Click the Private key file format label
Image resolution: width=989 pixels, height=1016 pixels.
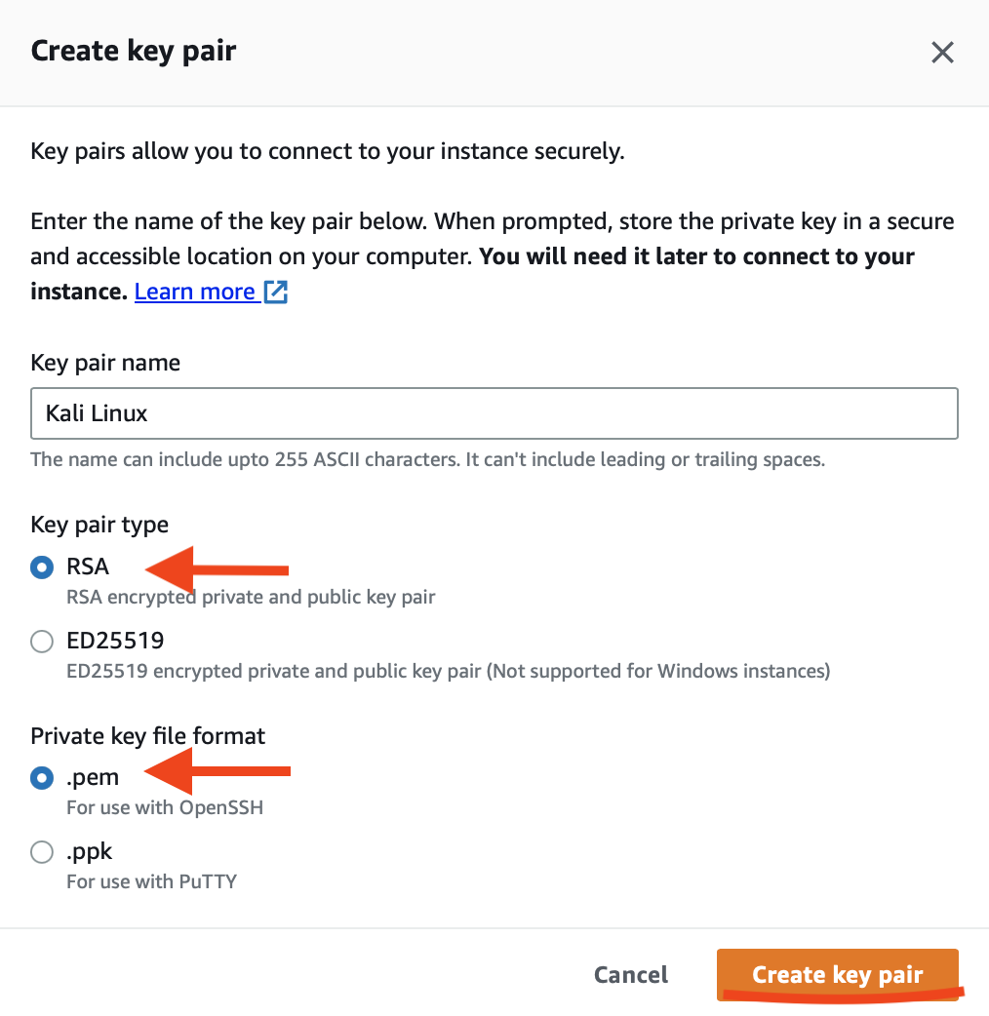[147, 736]
